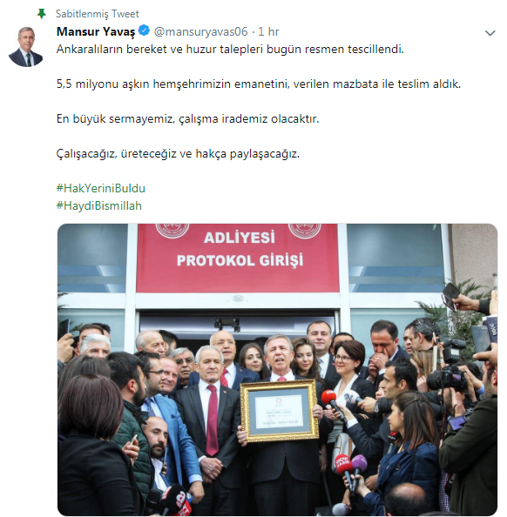Click the tweet line starting with Ankaralıların bereket

pos(230,49)
